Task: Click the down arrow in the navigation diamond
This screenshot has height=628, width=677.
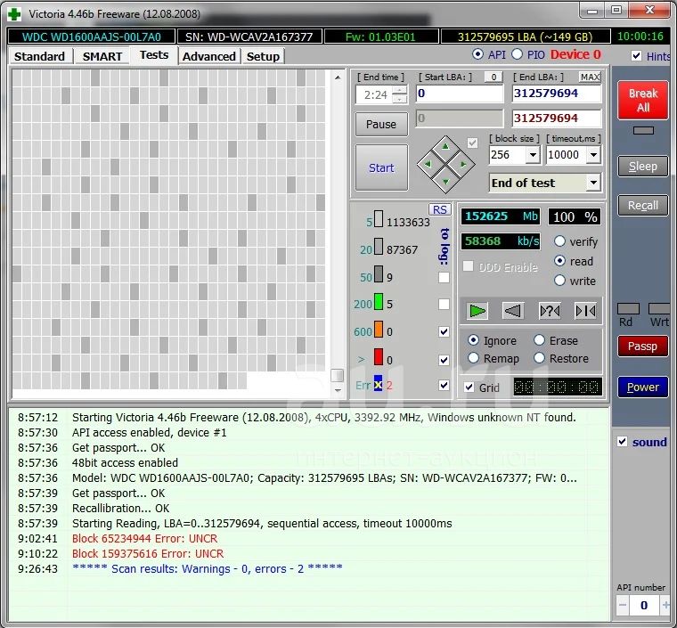Action: point(445,182)
